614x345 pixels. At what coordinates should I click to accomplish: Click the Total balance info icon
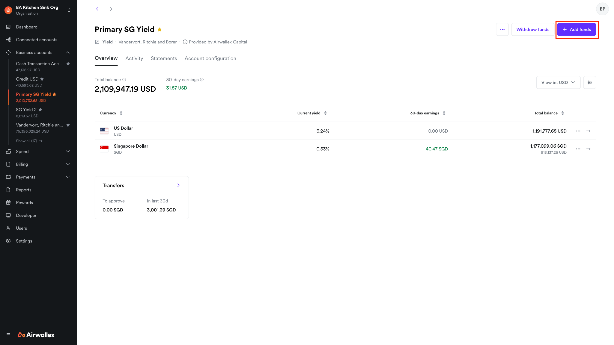point(124,80)
